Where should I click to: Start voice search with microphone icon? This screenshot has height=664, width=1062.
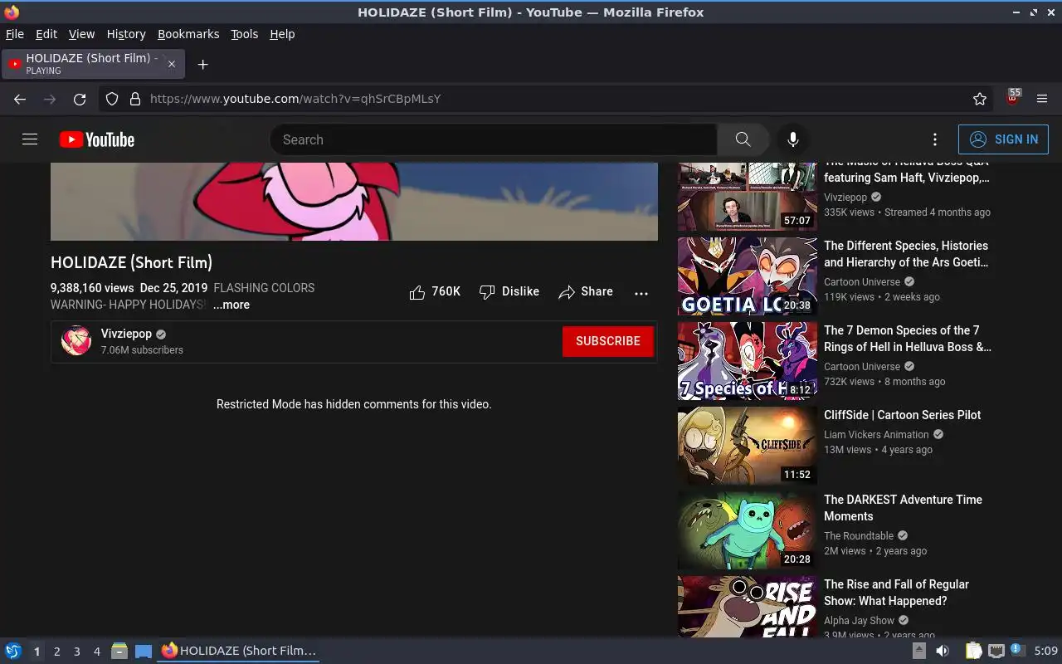793,139
